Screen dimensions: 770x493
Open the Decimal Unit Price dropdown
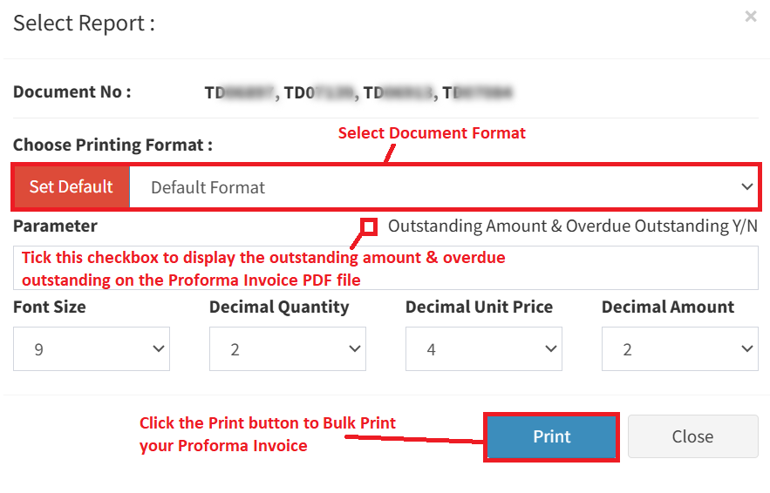[483, 349]
